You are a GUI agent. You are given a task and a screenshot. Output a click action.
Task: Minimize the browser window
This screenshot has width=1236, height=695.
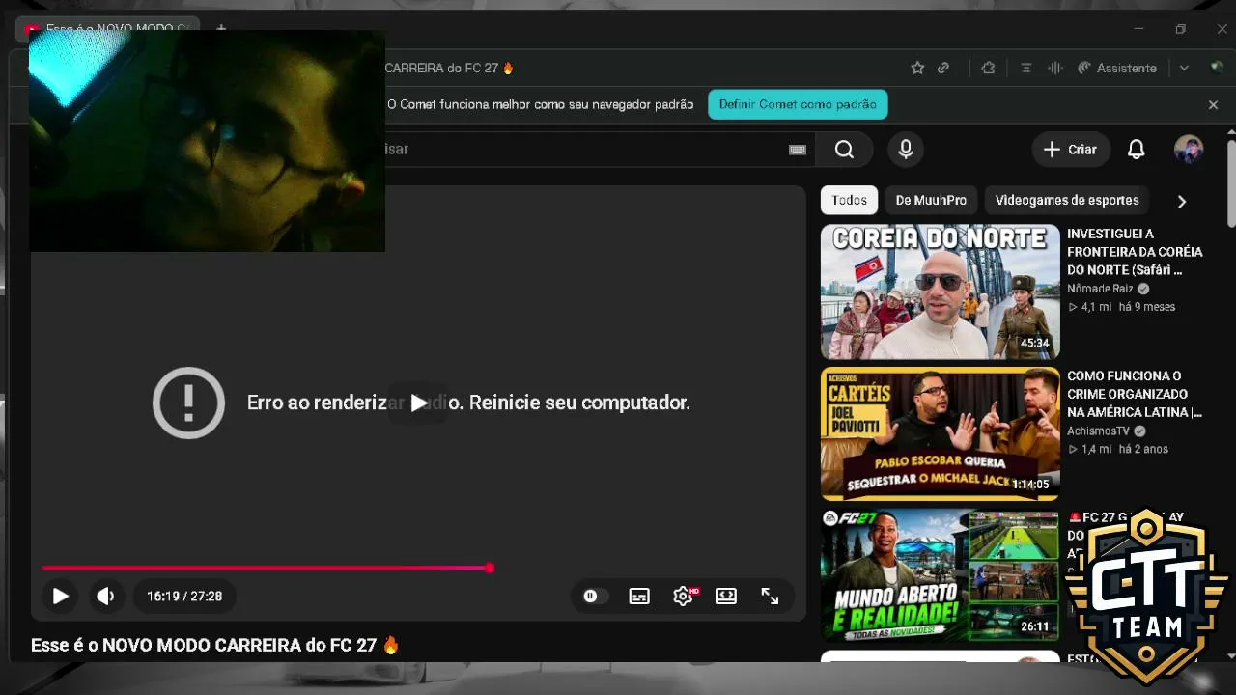1138,29
